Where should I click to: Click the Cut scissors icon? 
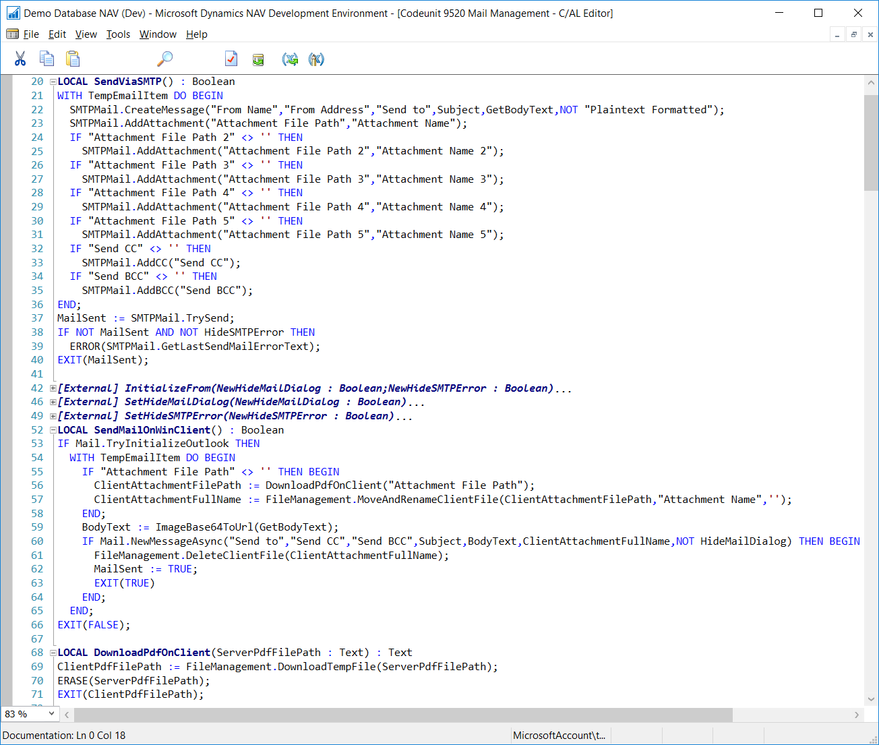pyautogui.click(x=20, y=59)
